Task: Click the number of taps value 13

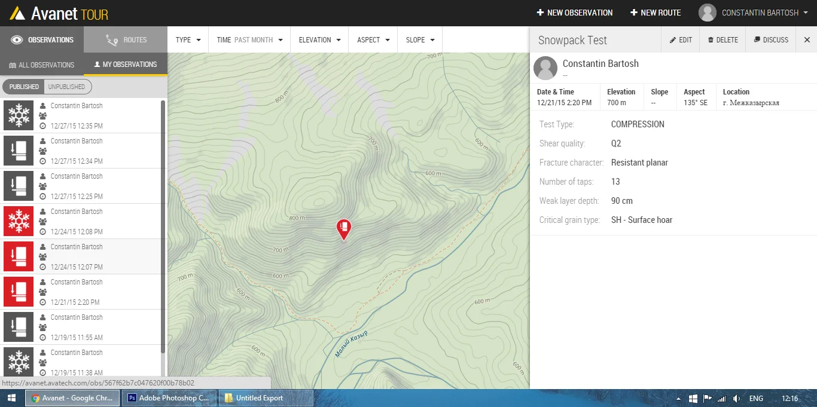Action: coord(615,182)
